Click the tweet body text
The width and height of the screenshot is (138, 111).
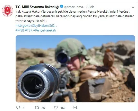click(x=75, y=16)
